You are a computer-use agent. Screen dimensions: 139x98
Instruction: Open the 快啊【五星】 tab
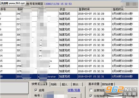40,84
